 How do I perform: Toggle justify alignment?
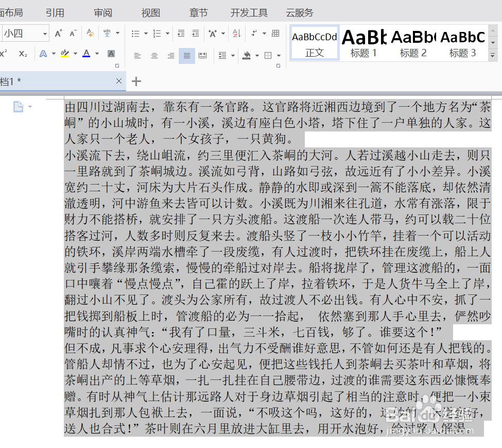[x=187, y=56]
